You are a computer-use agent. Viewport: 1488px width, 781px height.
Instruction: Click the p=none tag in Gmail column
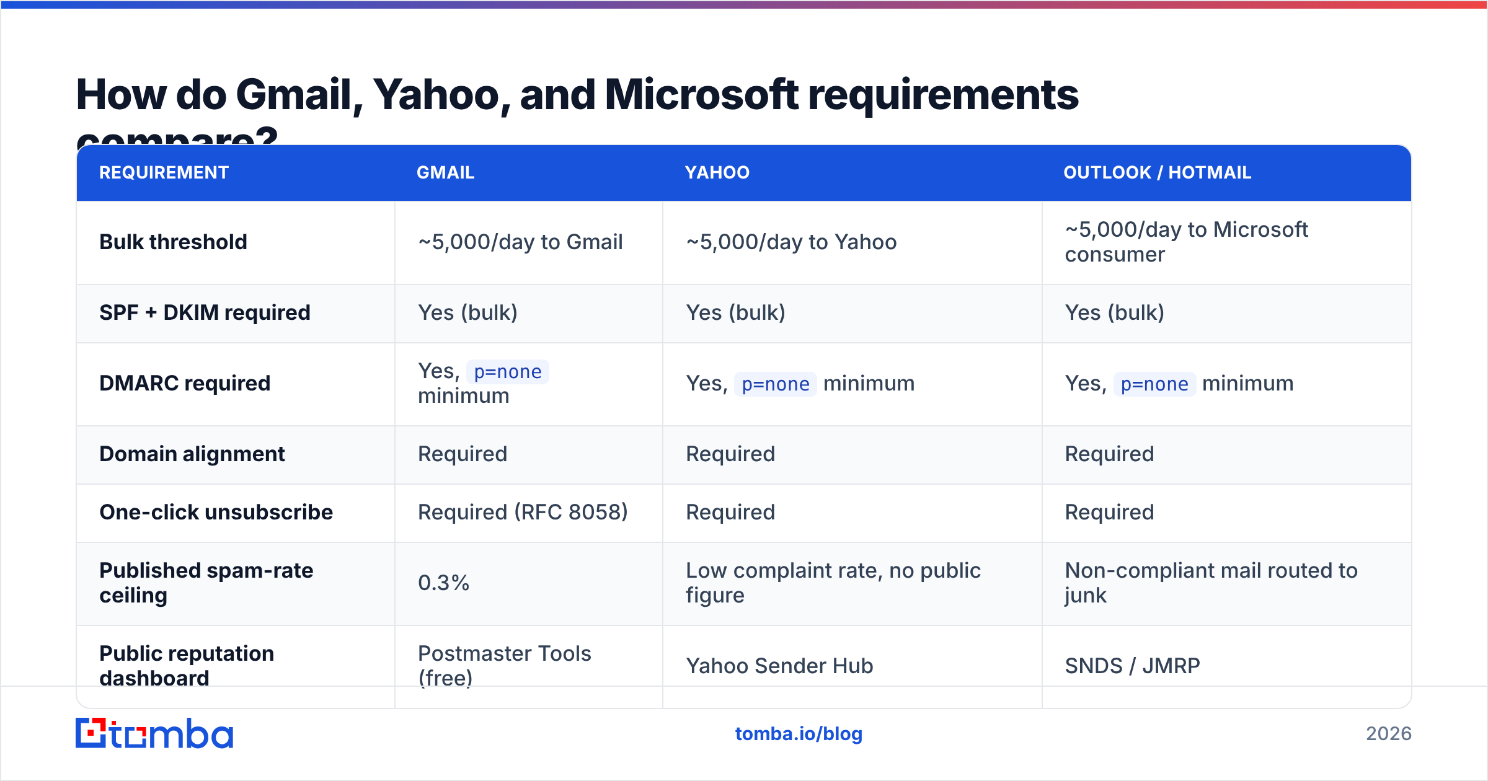point(508,371)
